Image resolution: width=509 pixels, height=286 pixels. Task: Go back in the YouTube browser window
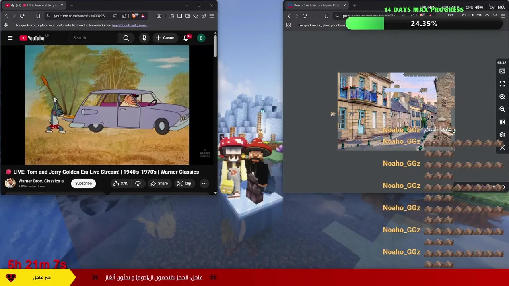point(6,16)
